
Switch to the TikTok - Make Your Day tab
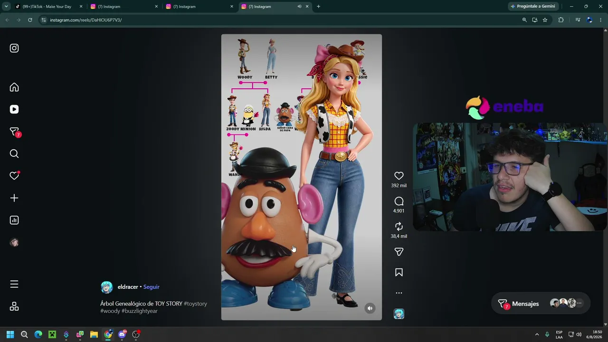pos(47,7)
